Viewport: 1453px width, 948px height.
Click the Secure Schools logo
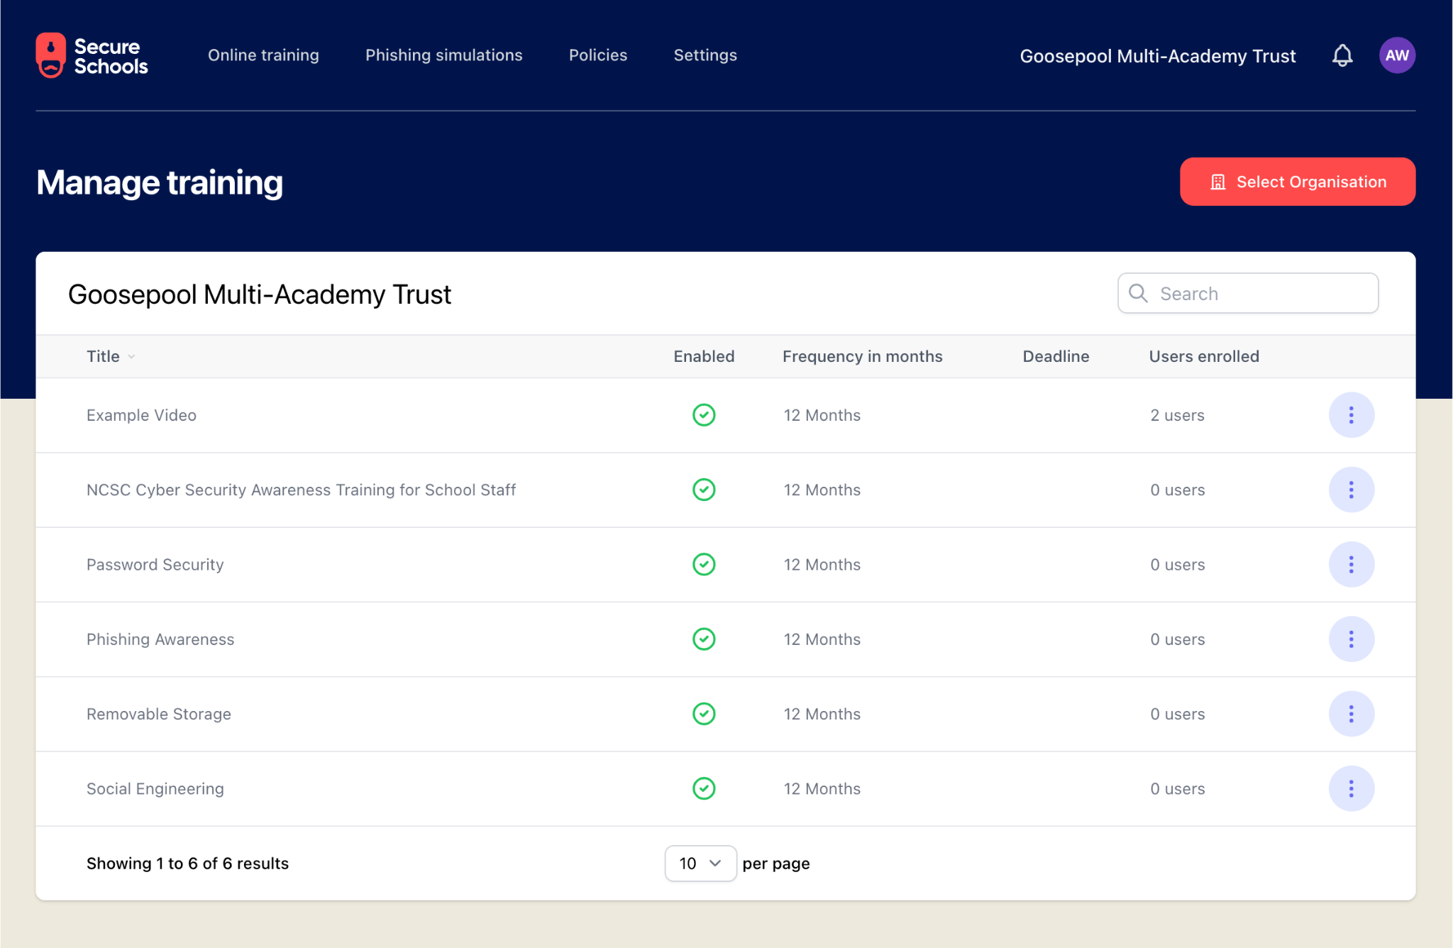point(92,55)
